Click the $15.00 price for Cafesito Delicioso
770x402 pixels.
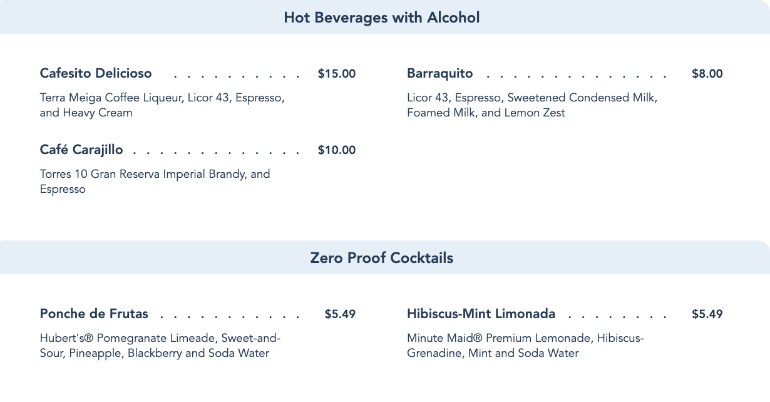[x=336, y=74]
